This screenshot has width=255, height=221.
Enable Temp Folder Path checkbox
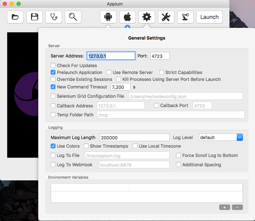pyautogui.click(x=53, y=115)
